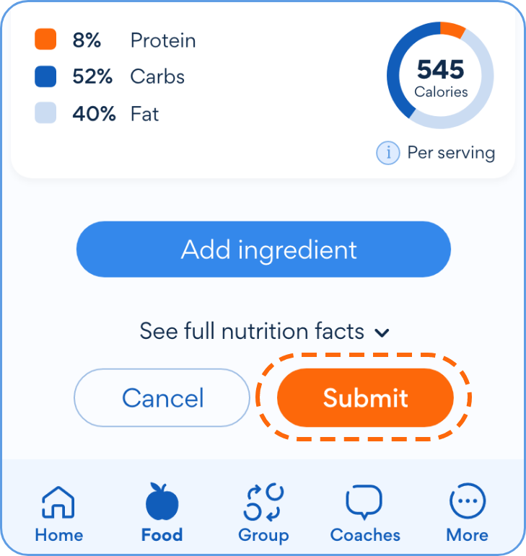The height and width of the screenshot is (556, 526).
Task: Click the 52% Carbs percentage text
Action: pos(92,76)
